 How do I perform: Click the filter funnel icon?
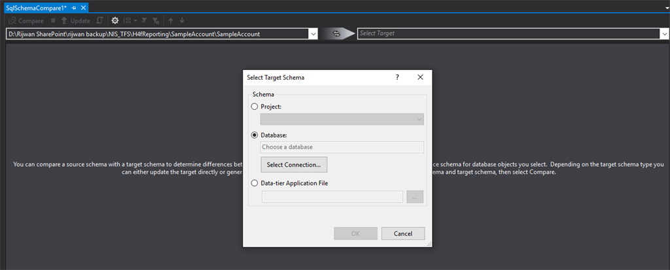(144, 20)
